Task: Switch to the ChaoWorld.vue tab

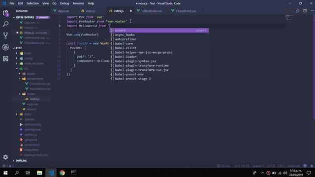Action: coord(186,11)
